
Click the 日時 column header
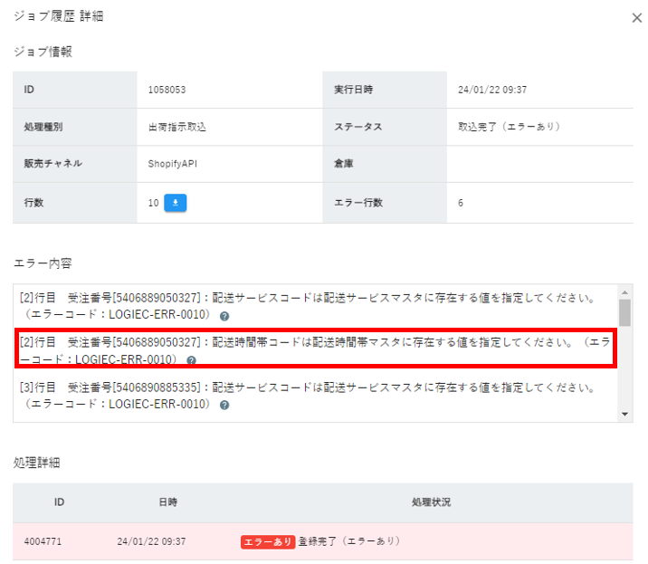point(167,502)
